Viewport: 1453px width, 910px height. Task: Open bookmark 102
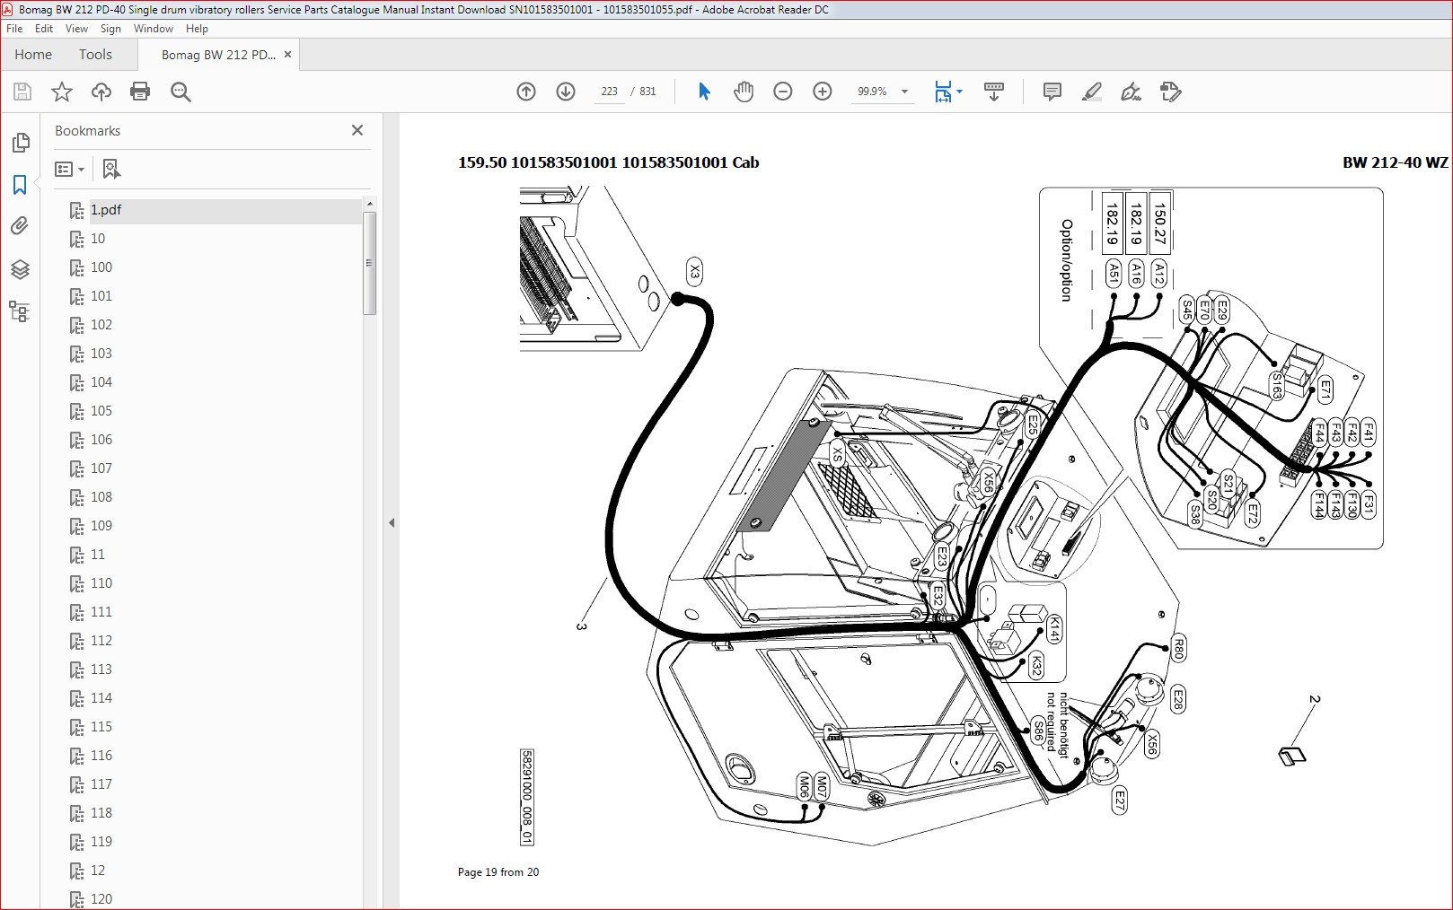101,325
